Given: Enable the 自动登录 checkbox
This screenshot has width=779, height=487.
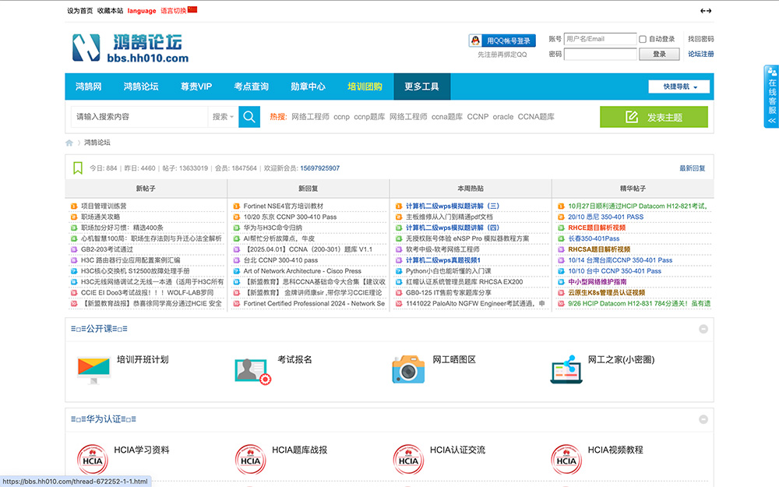Looking at the screenshot, I should tap(643, 39).
